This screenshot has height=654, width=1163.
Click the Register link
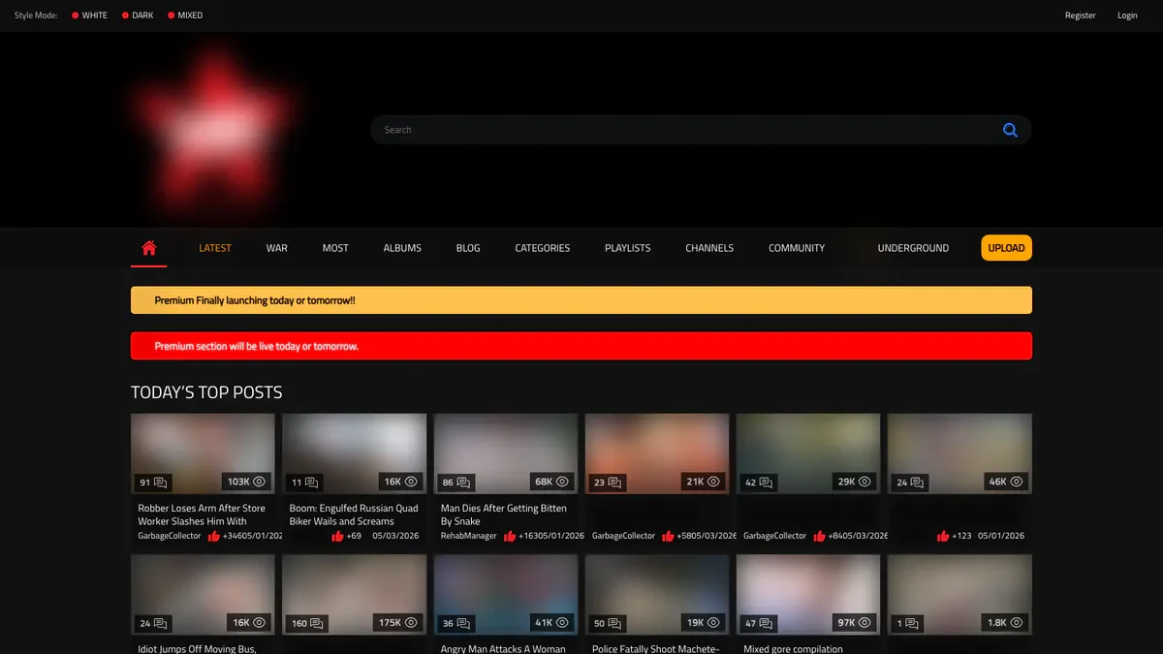click(1081, 16)
